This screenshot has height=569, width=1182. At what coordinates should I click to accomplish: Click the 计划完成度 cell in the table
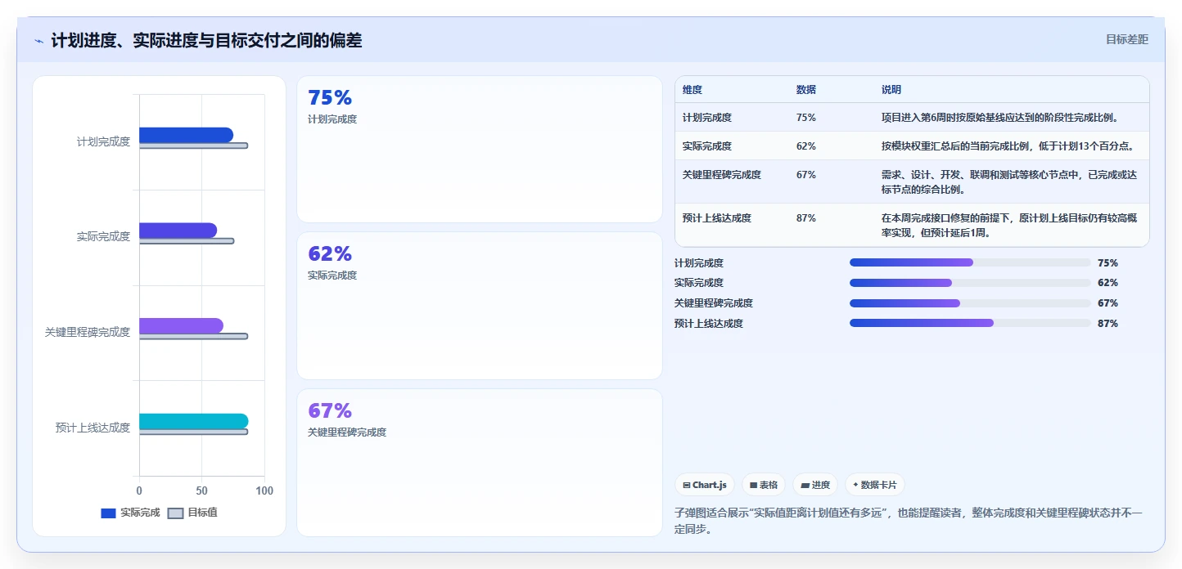(x=707, y=118)
